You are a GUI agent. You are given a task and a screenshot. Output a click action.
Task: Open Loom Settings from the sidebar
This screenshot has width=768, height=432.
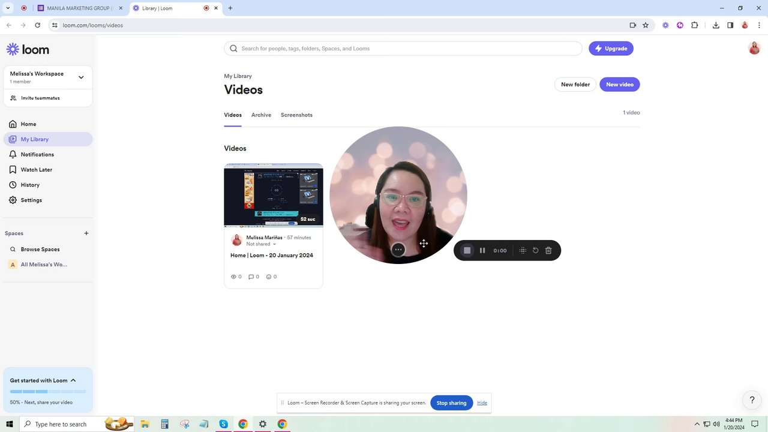pyautogui.click(x=48, y=200)
